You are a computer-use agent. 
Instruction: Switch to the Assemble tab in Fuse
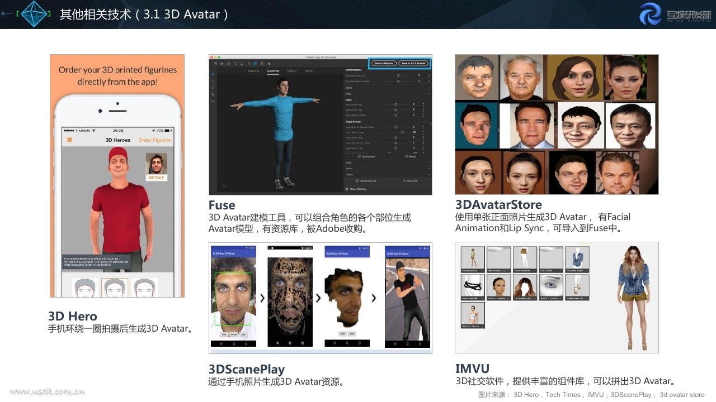253,71
